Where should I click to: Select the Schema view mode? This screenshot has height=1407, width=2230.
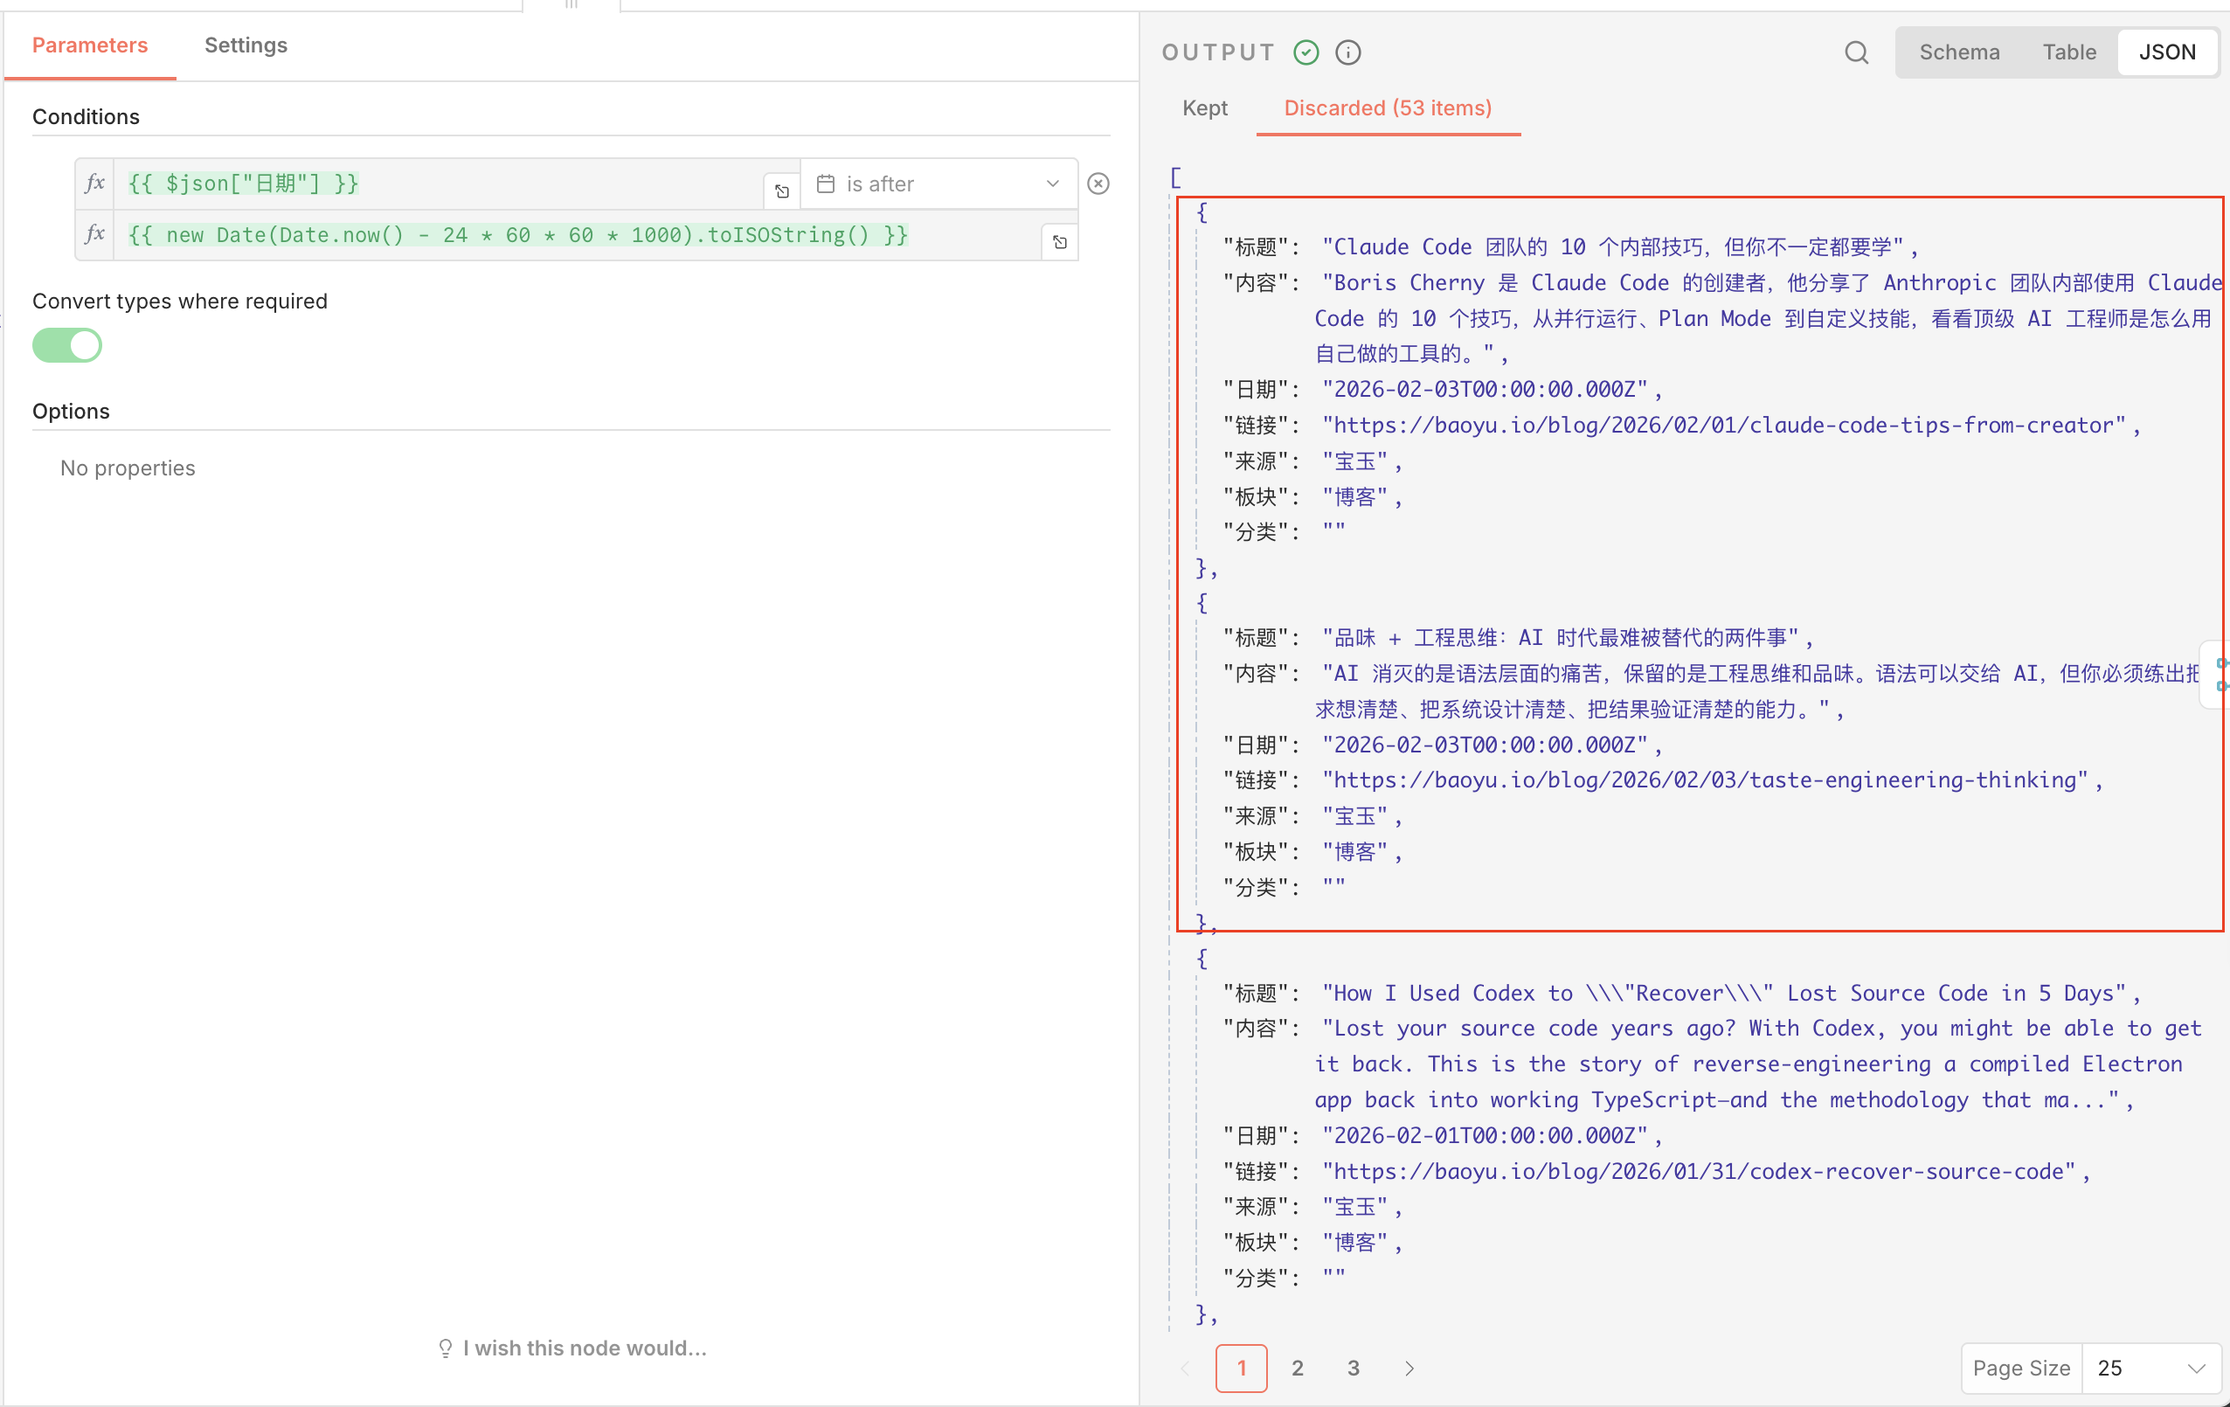(x=1958, y=52)
